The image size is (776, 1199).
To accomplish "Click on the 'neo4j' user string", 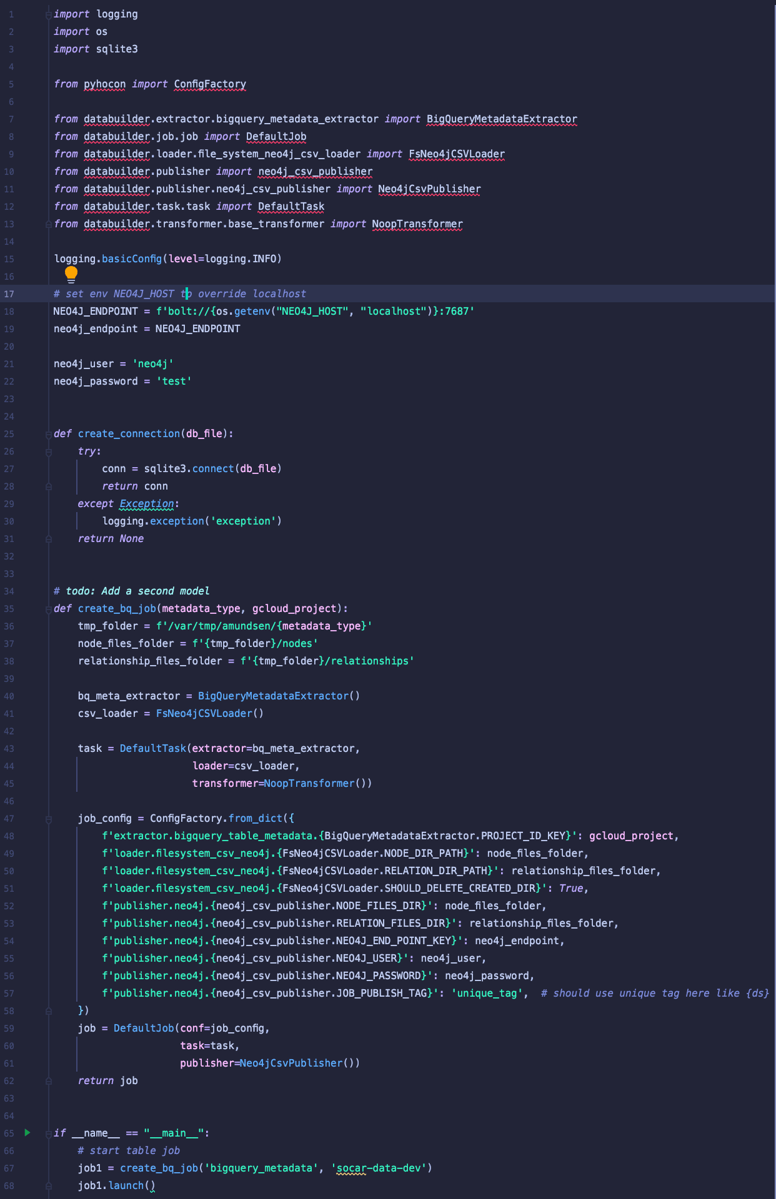I will pos(153,363).
